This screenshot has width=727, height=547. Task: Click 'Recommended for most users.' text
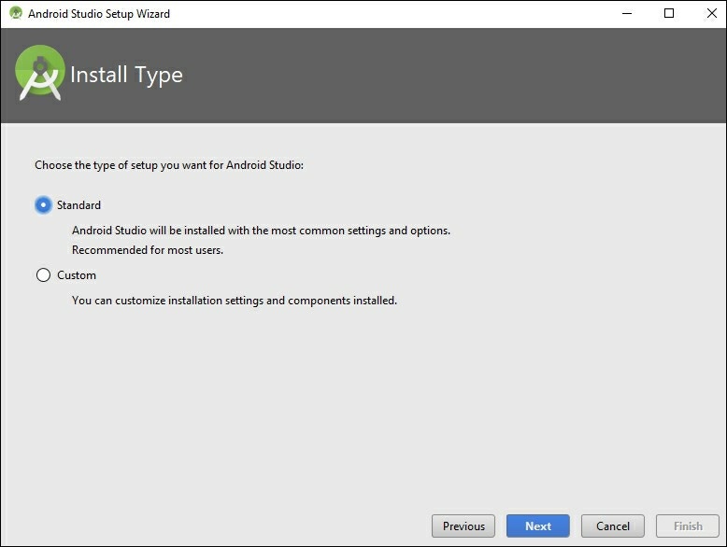148,250
